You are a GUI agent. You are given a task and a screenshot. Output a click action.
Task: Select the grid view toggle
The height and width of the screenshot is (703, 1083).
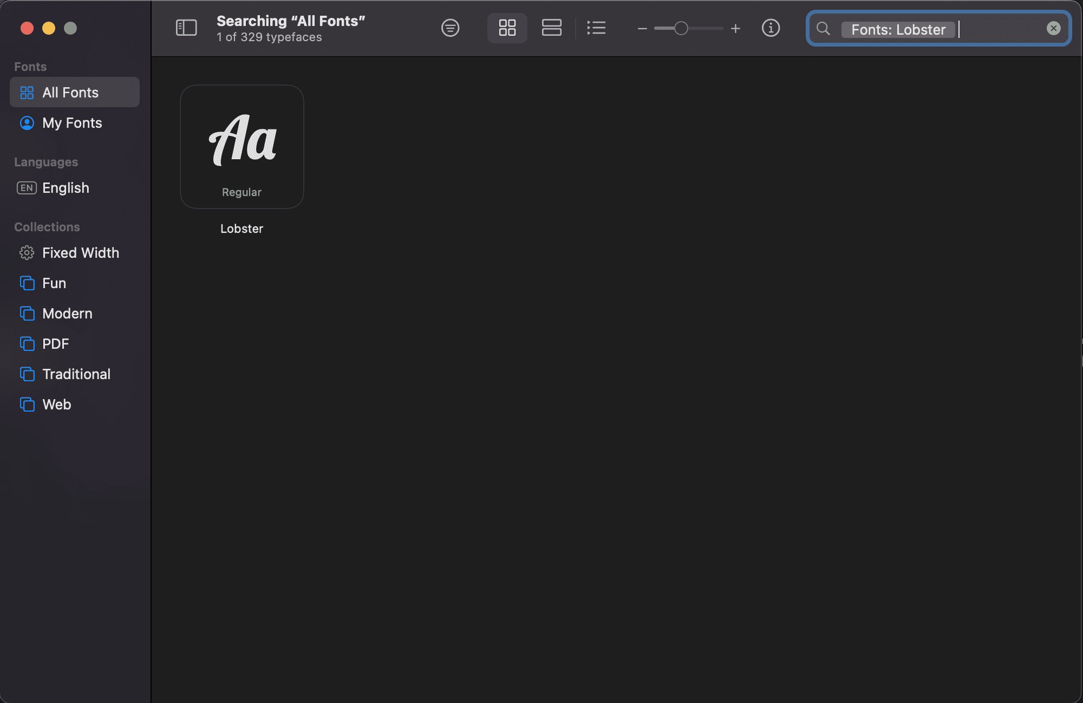pyautogui.click(x=506, y=28)
